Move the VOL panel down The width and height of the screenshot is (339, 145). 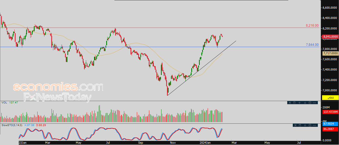pyautogui.click(x=305, y=103)
